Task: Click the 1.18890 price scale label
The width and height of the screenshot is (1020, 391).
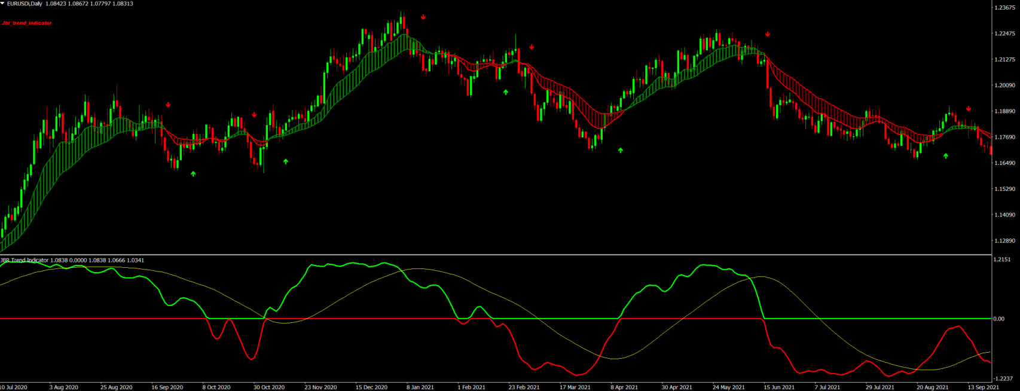Action: pos(1004,111)
